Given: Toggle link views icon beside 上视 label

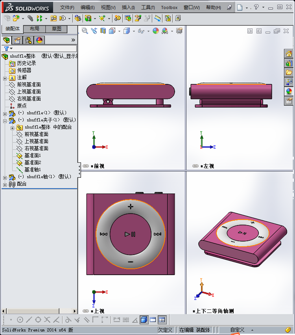Looking at the screenshot, I should [86, 311].
